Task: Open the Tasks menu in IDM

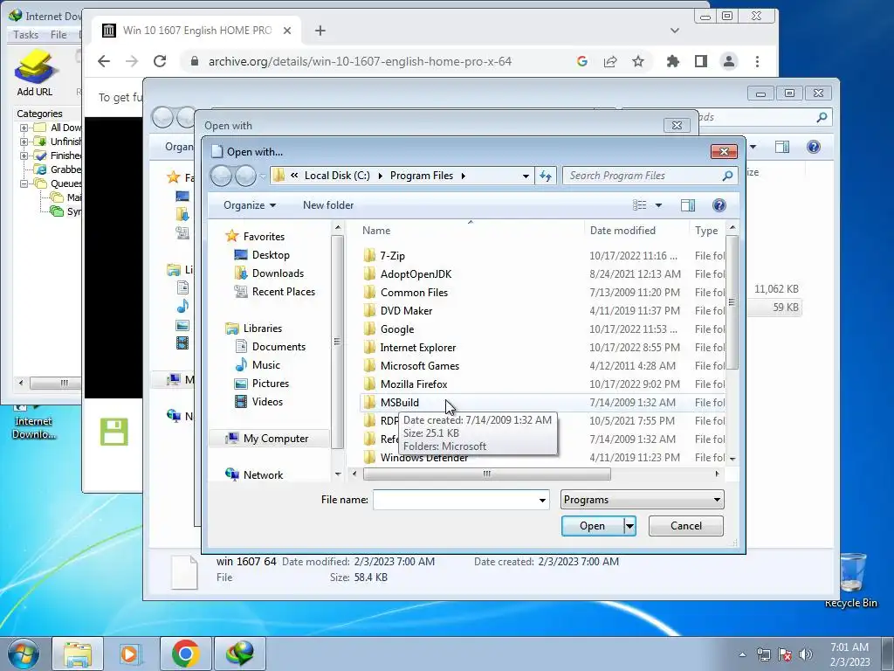Action: [25, 35]
